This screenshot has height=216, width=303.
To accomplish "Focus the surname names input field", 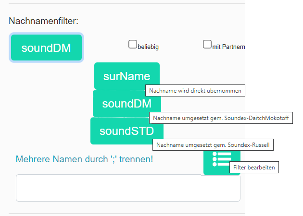I will click(x=128, y=188).
